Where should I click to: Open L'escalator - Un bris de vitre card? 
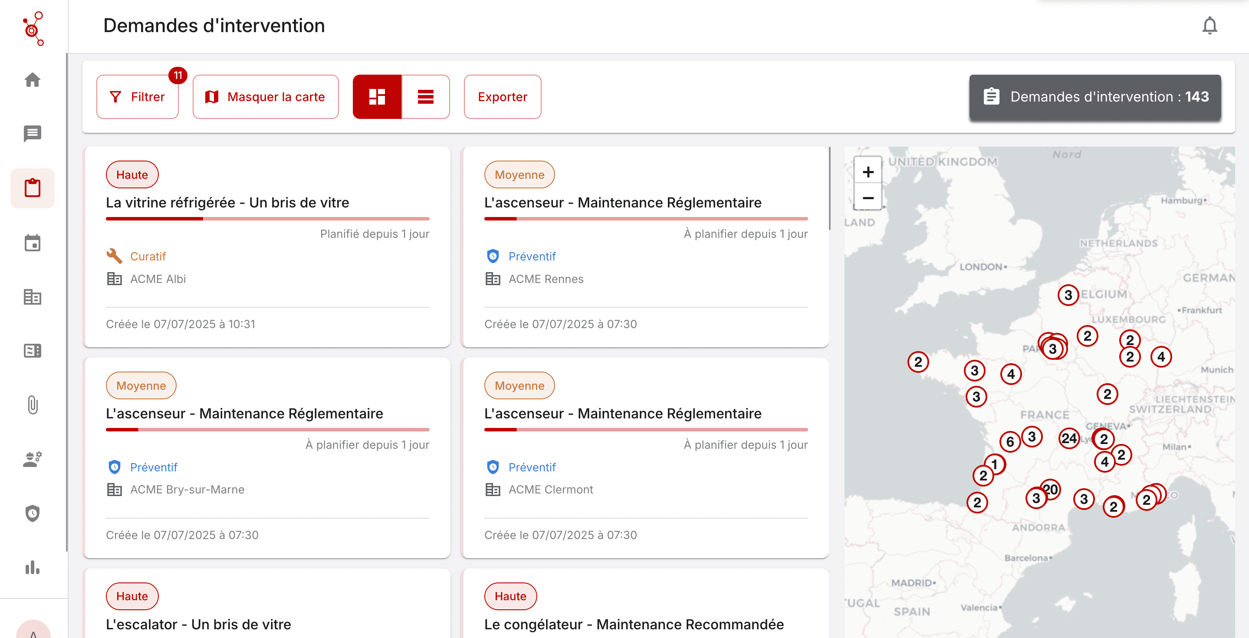(198, 624)
